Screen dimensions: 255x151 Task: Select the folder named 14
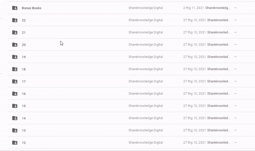click(24, 118)
